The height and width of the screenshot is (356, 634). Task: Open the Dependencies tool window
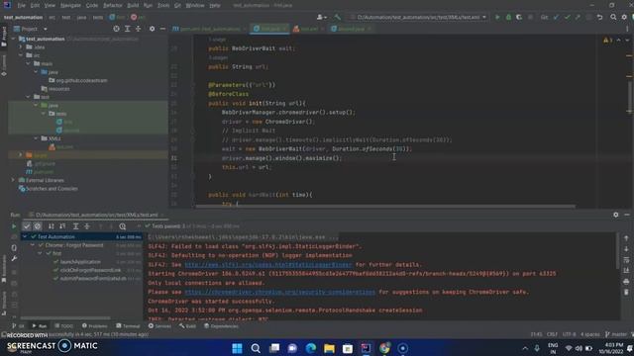pos(221,326)
